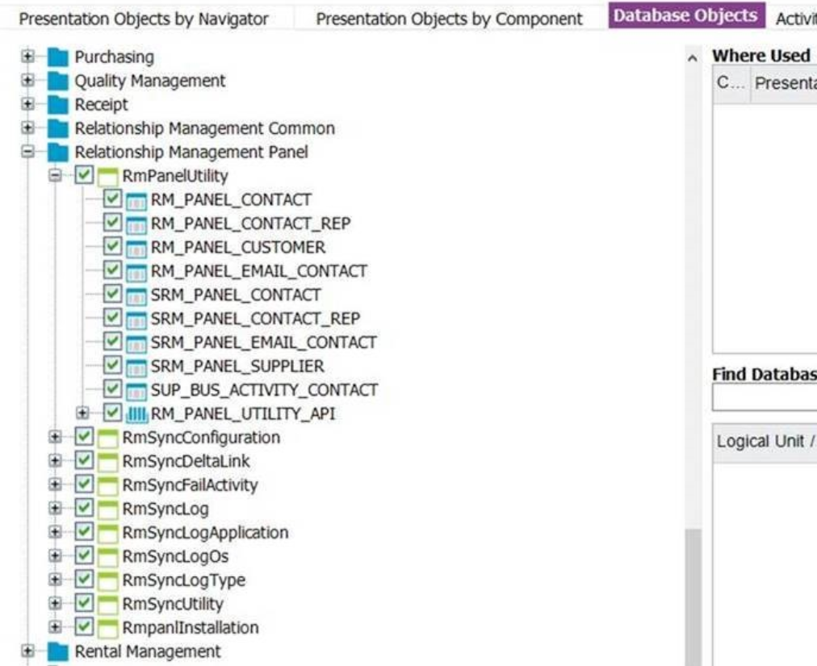This screenshot has height=666, width=817.
Task: Expand Relationship Management Common node
Action: pos(27,128)
